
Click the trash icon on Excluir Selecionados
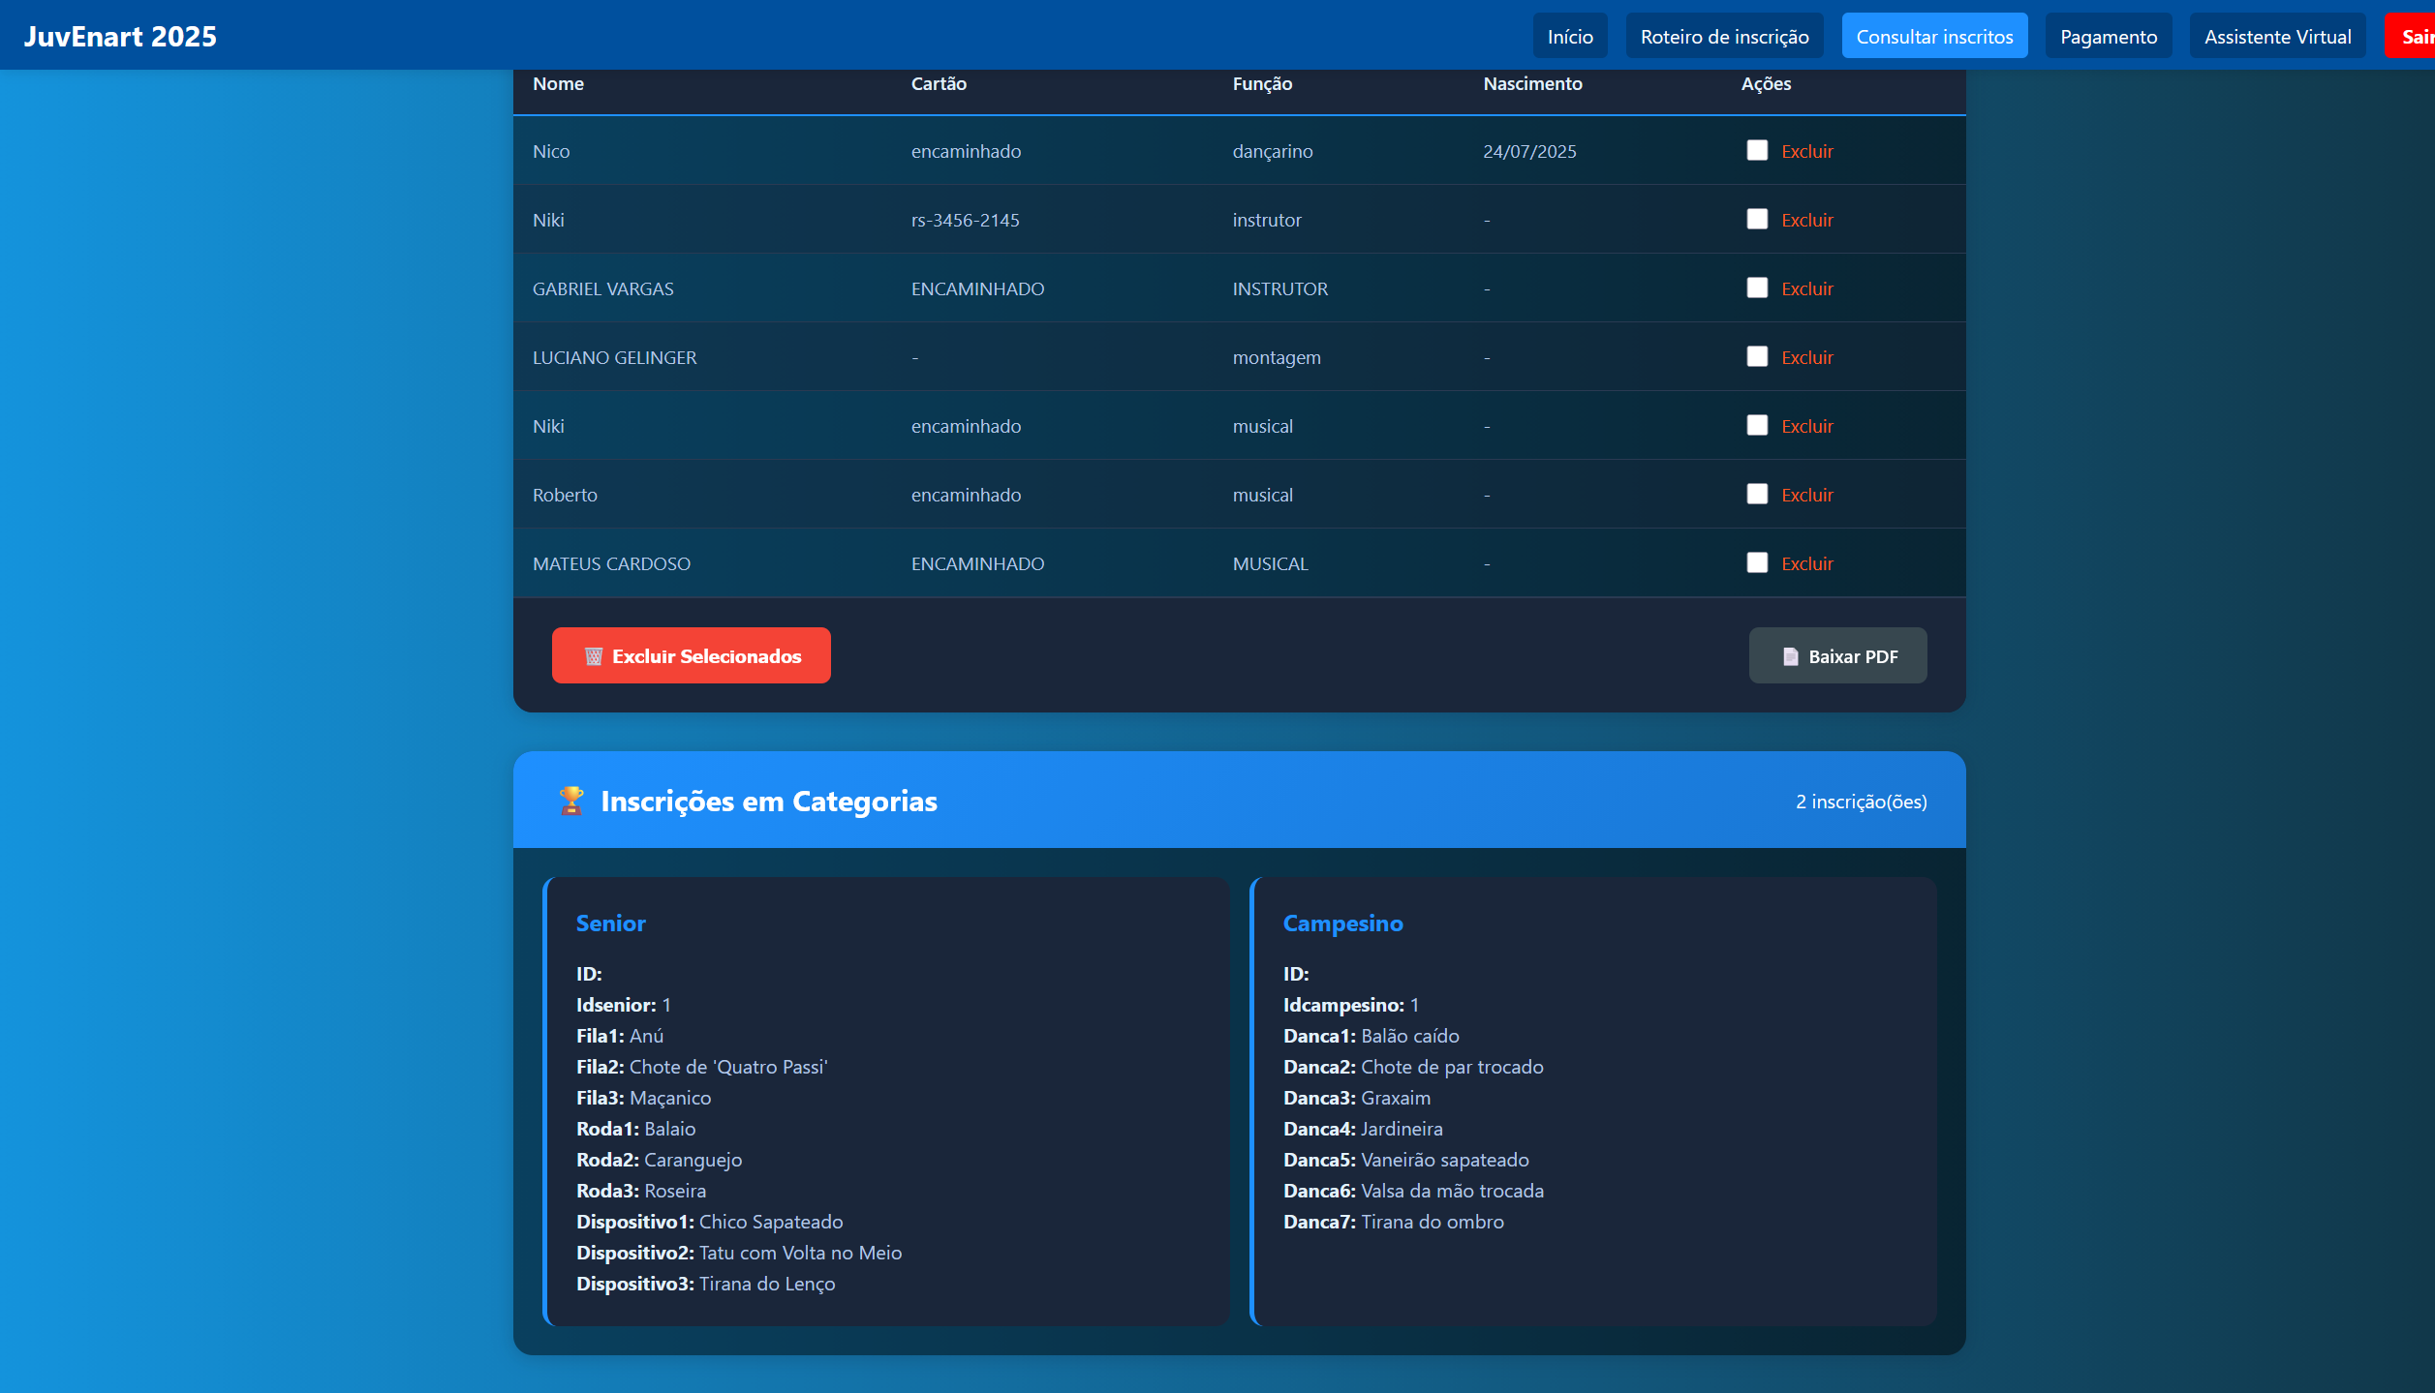pyautogui.click(x=594, y=656)
